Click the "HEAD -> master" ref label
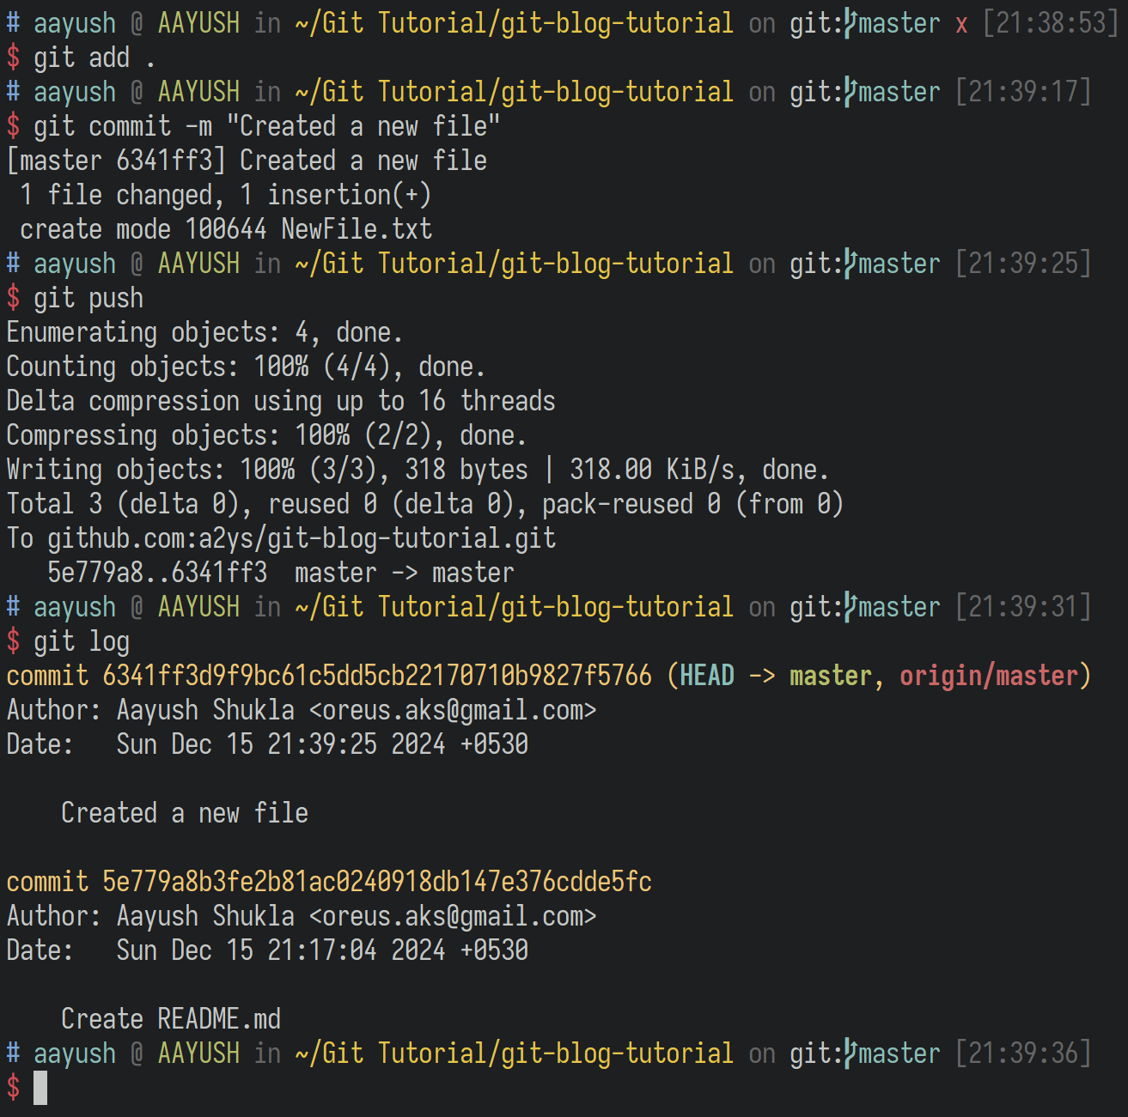 click(776, 676)
